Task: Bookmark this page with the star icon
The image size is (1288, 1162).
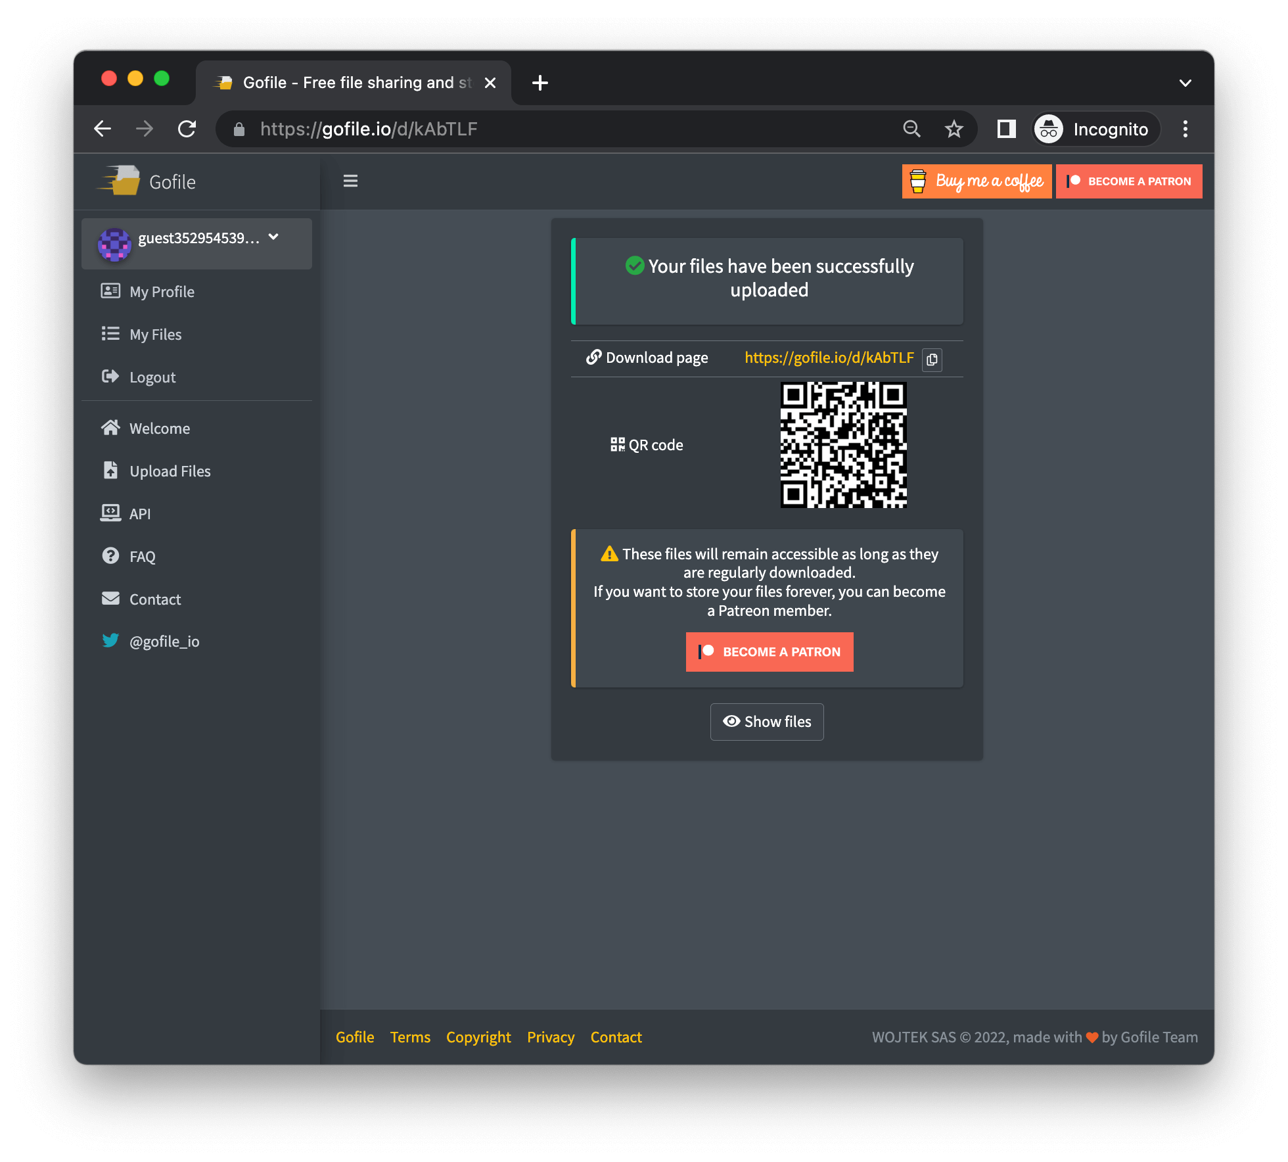Action: coord(954,129)
